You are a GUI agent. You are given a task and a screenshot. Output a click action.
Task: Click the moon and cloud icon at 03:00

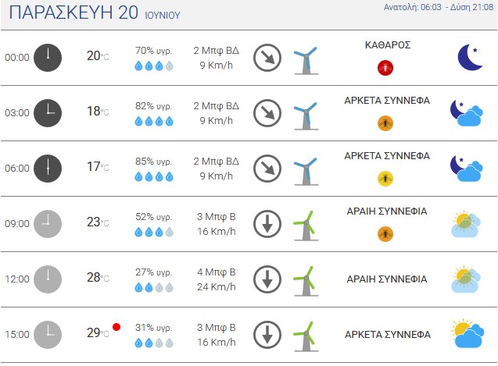click(x=467, y=113)
